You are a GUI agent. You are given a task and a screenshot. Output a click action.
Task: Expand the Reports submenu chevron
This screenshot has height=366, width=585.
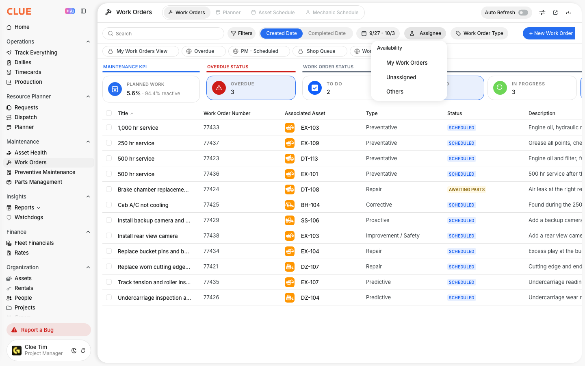(x=39, y=208)
